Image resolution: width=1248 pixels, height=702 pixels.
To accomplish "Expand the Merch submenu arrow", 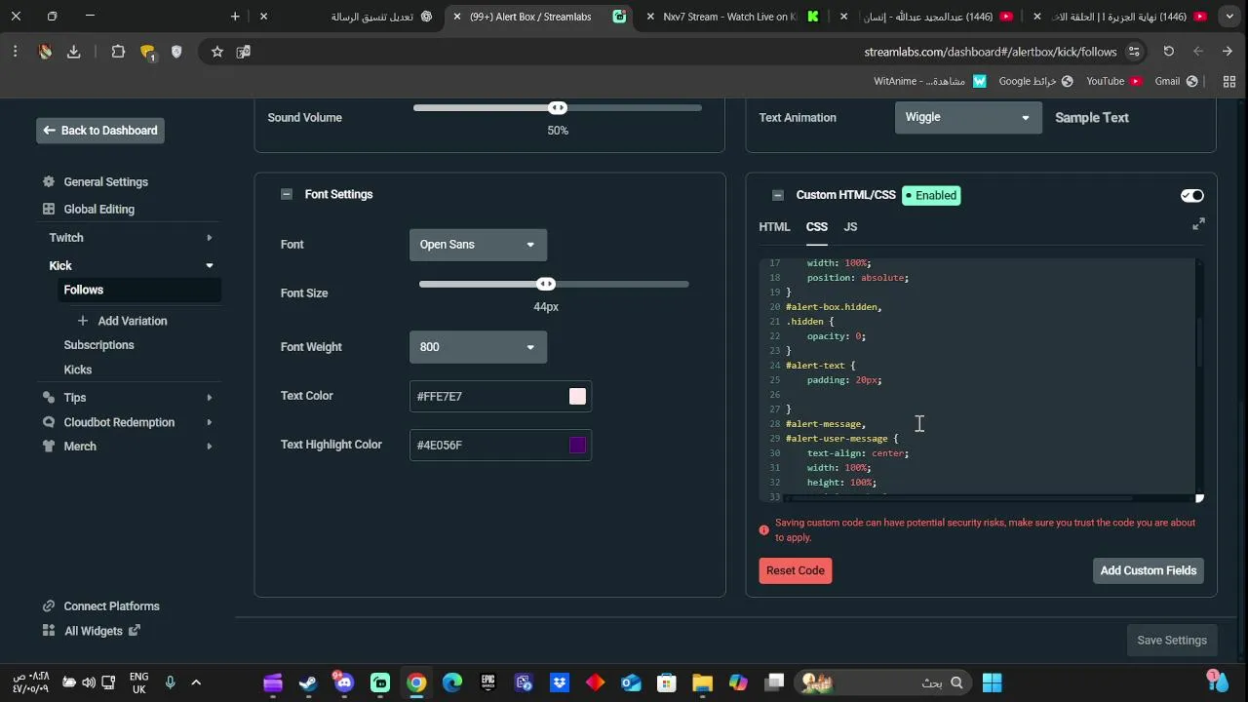I will click(x=210, y=447).
